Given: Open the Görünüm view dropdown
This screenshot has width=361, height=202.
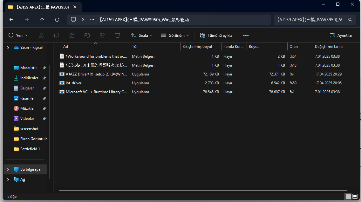Looking at the screenshot, I should click(175, 35).
